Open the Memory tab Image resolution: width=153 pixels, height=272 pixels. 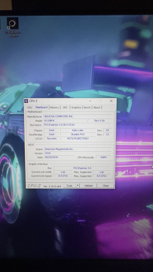[54, 108]
